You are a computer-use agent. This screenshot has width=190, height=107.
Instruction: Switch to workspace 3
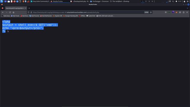click(x=149, y=1)
